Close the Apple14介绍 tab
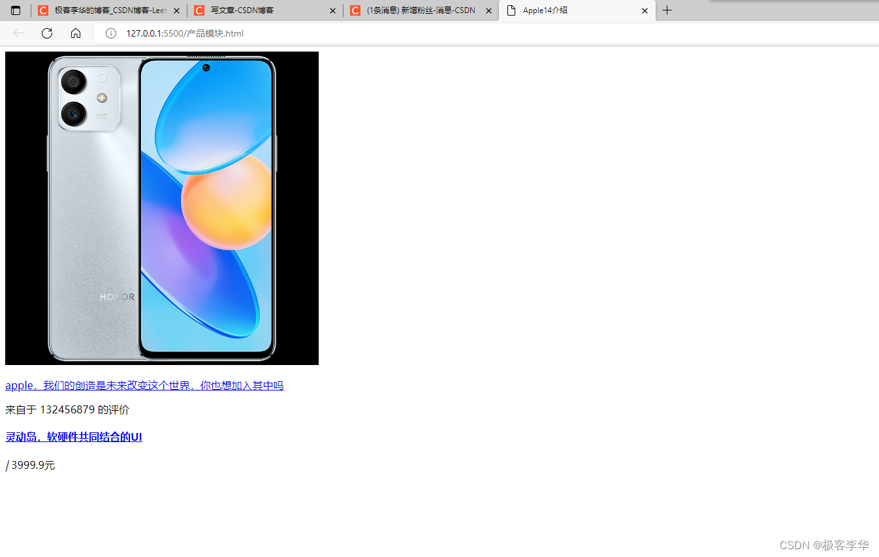The image size is (879, 557). coord(645,11)
